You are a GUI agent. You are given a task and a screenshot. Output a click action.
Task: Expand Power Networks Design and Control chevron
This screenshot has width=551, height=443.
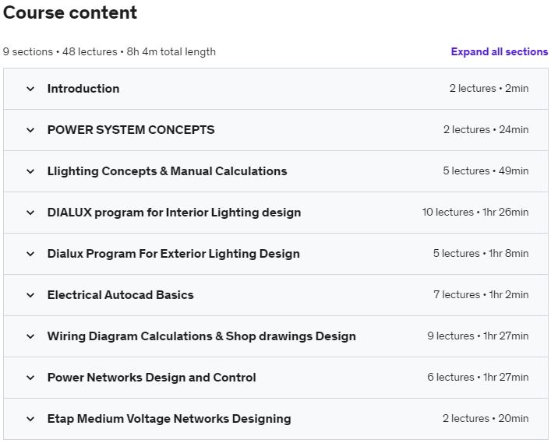pos(30,378)
